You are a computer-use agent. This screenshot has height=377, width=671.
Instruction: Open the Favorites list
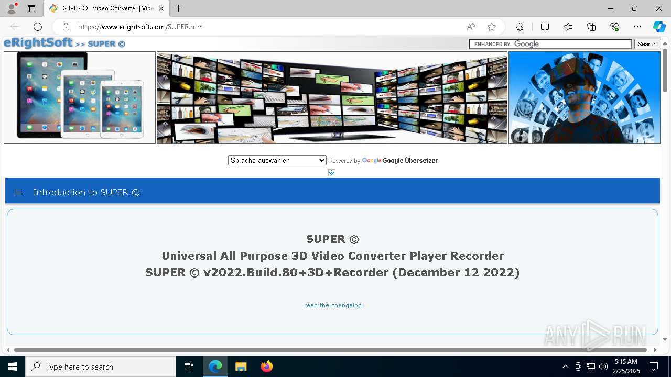click(x=568, y=27)
